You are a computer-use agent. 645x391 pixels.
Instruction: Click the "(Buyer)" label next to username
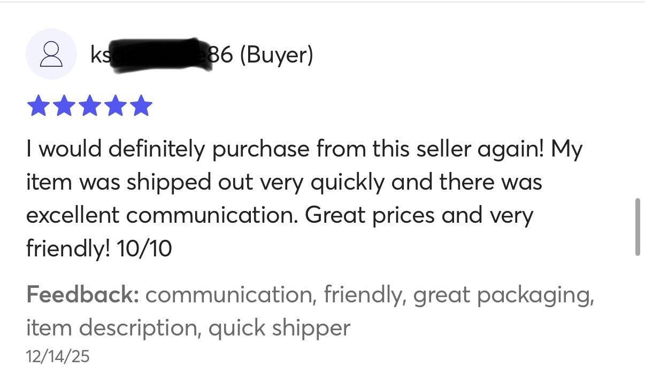pyautogui.click(x=276, y=55)
